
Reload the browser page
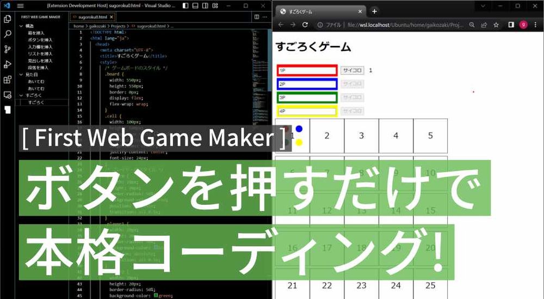(x=305, y=25)
